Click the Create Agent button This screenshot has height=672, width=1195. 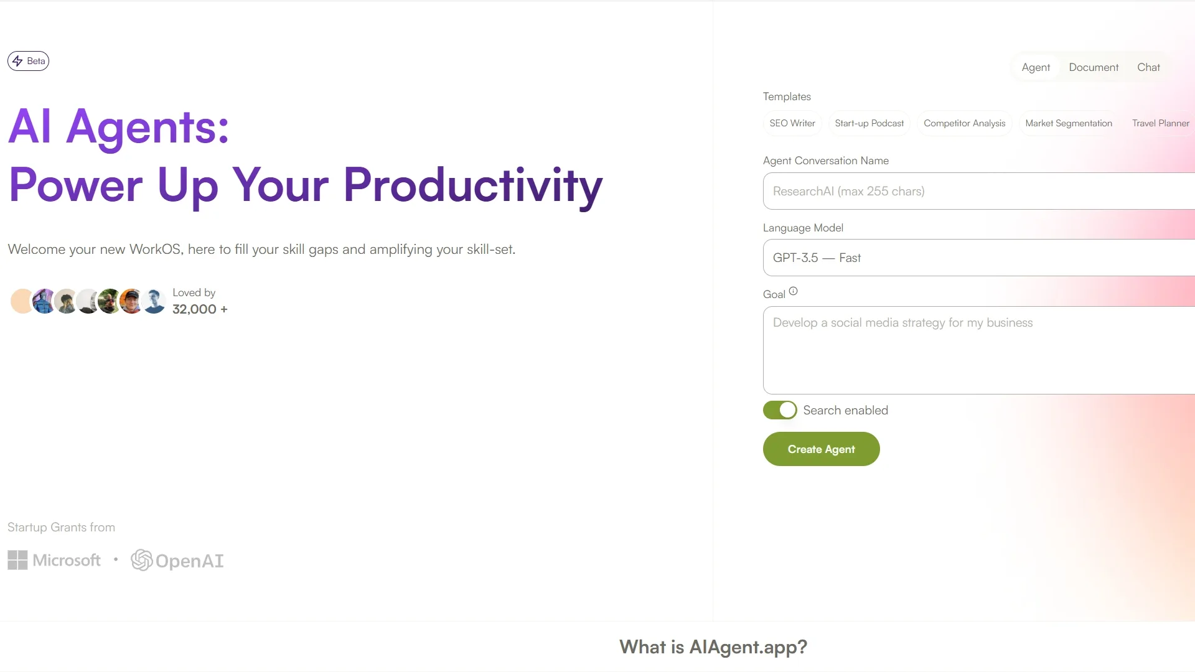coord(821,449)
